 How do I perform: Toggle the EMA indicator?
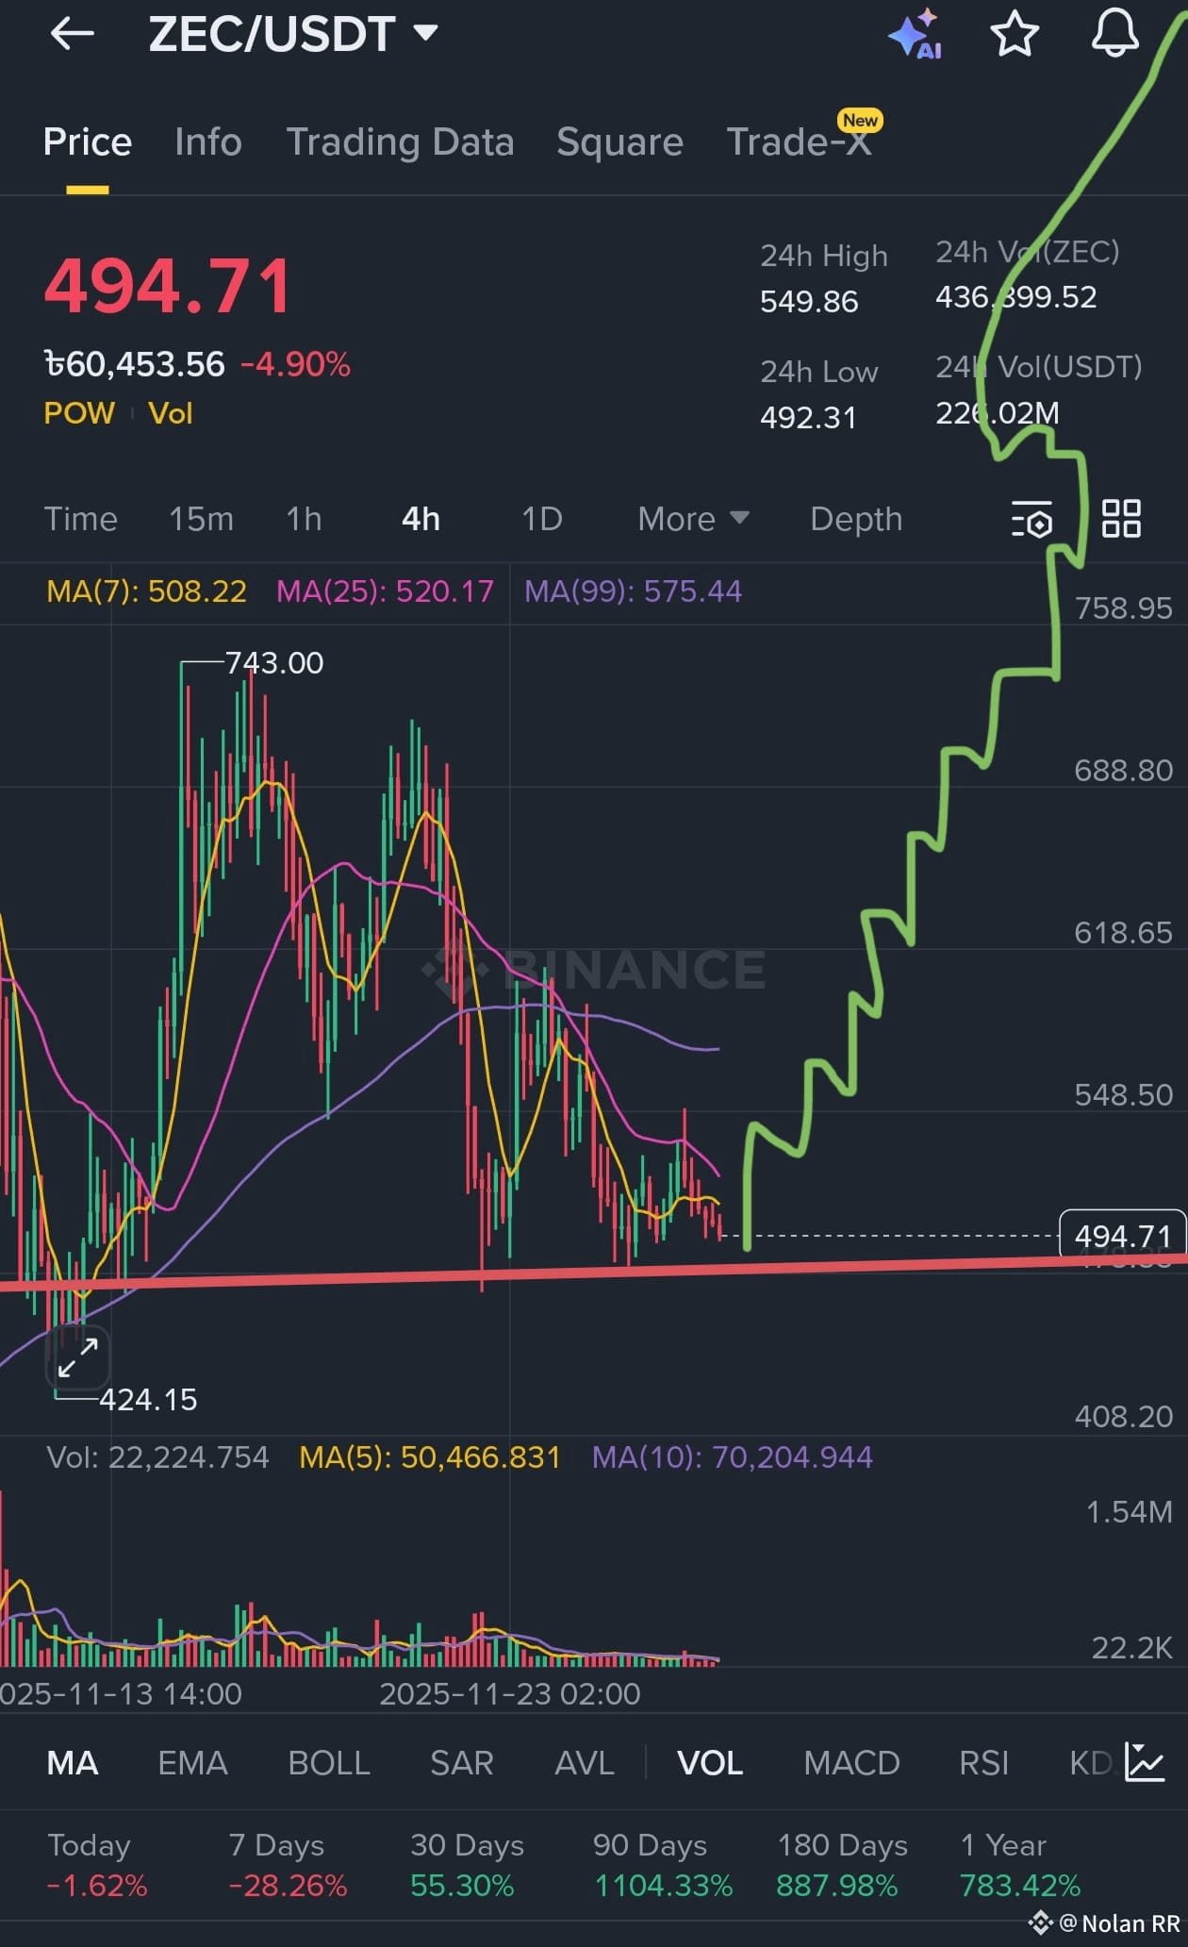coord(192,1762)
